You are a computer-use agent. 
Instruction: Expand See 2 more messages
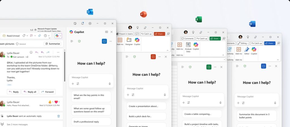[17, 124]
